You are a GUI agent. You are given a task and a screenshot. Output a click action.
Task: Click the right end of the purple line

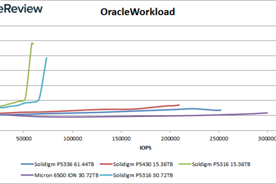(x=267, y=113)
